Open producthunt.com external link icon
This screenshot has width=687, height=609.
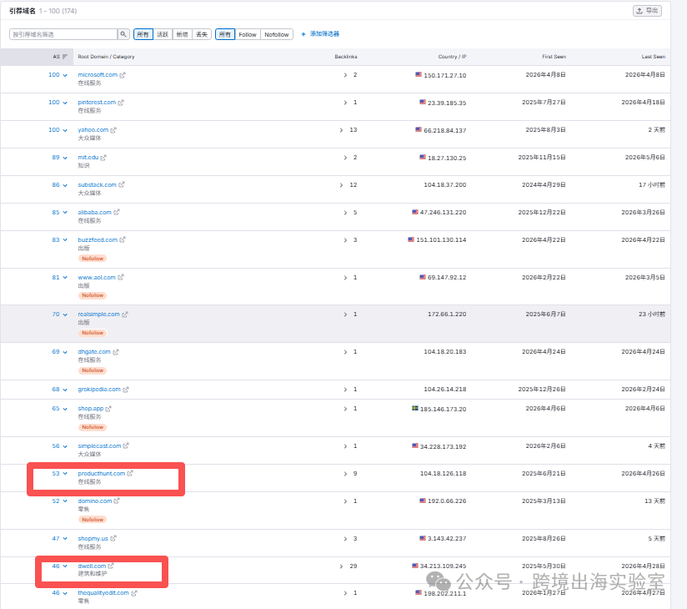[x=130, y=474]
